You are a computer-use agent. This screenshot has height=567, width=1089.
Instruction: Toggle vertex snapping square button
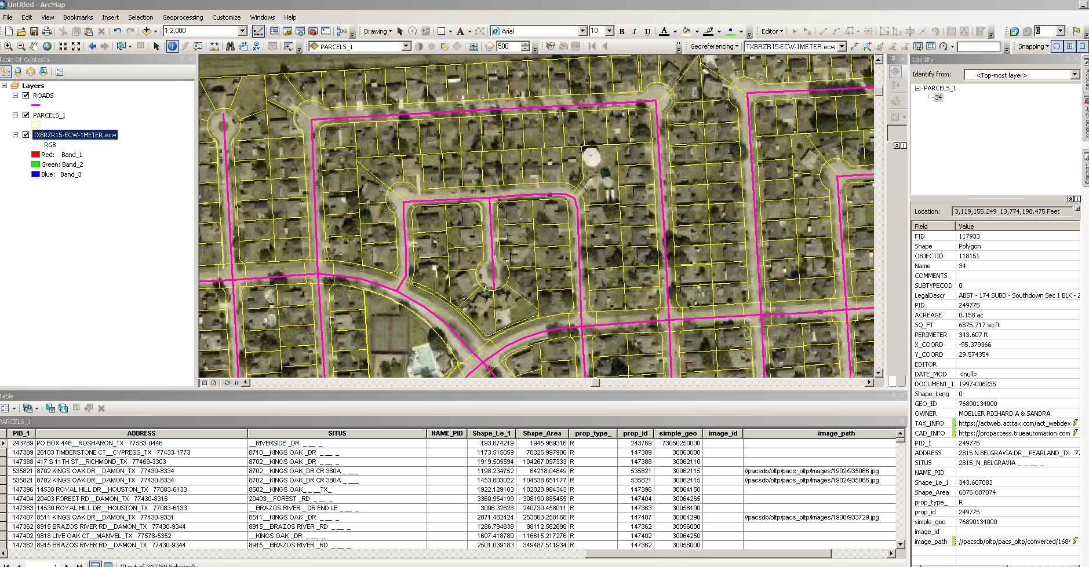point(1082,46)
